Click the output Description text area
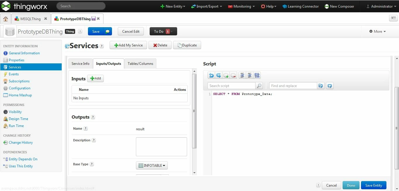The height and width of the screenshot is (191, 399). tap(161, 147)
